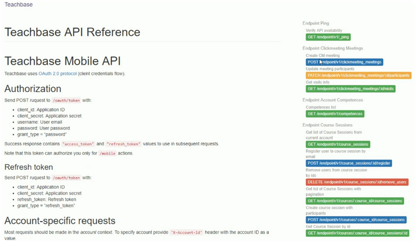
Task: Click the Create CM meeting label
Action: pyautogui.click(x=322, y=55)
